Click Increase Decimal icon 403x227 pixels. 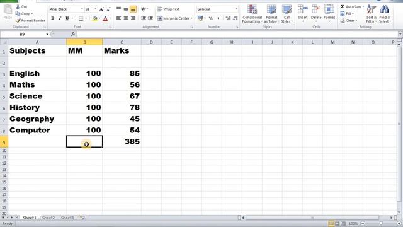coord(228,18)
